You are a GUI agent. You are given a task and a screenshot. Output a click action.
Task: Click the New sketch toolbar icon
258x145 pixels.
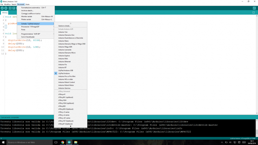click(x=10, y=8)
